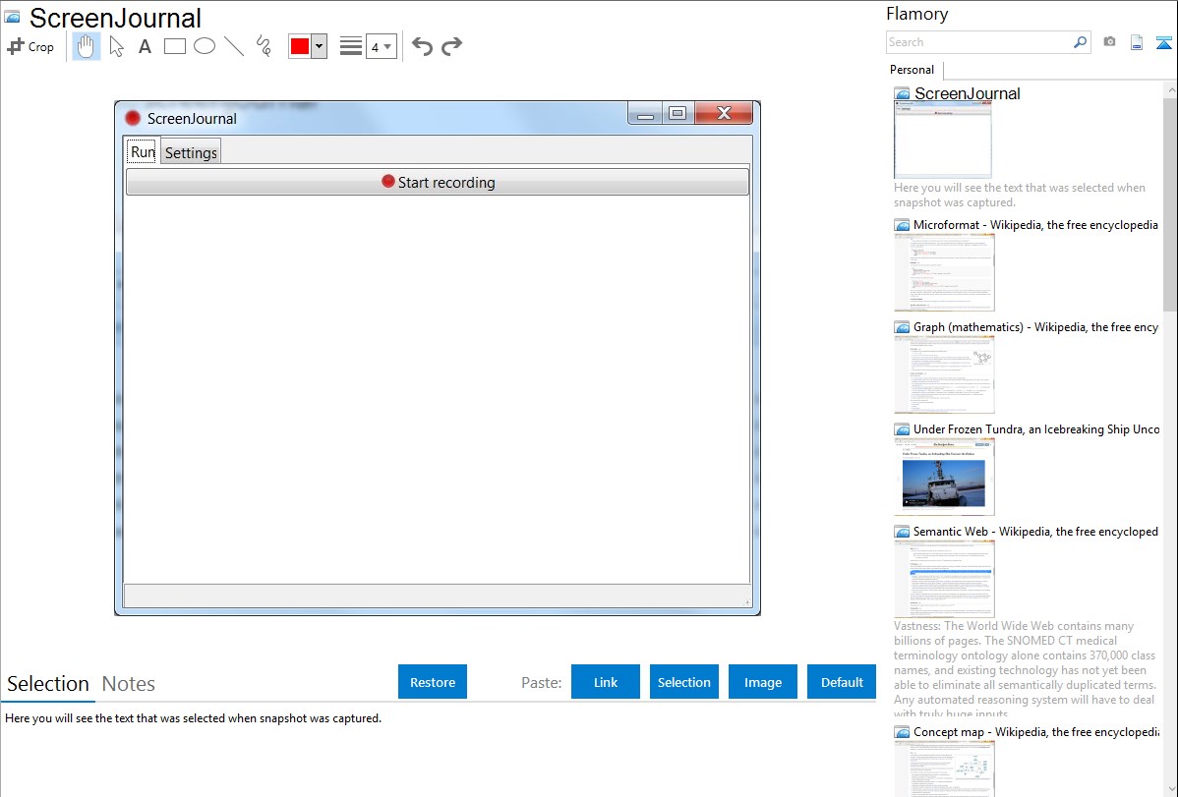Minimize the ScreenJournal window

coord(645,114)
